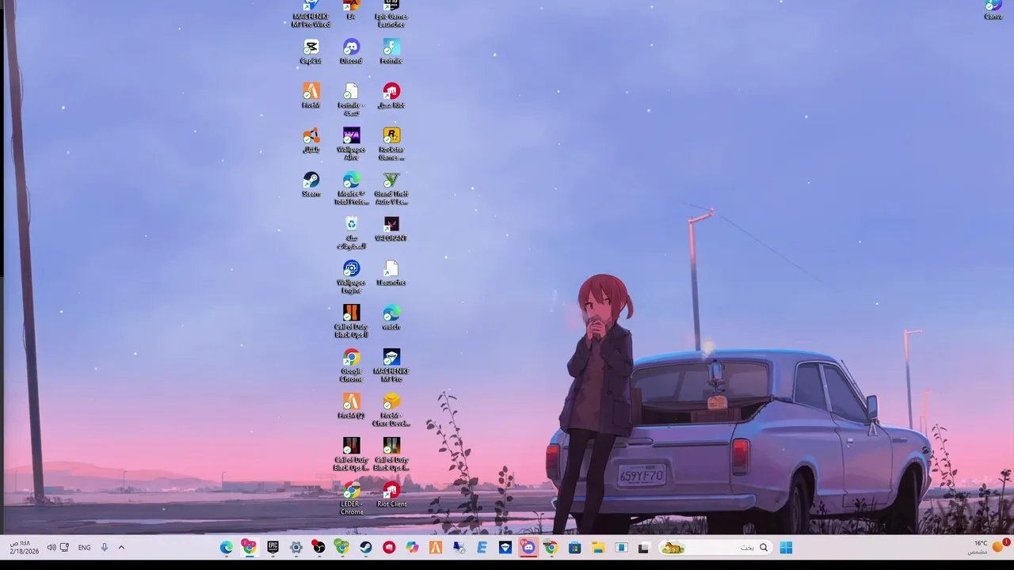The height and width of the screenshot is (570, 1014).
Task: Select the Canva shortcut at the desktop corner
Action: coord(993,10)
